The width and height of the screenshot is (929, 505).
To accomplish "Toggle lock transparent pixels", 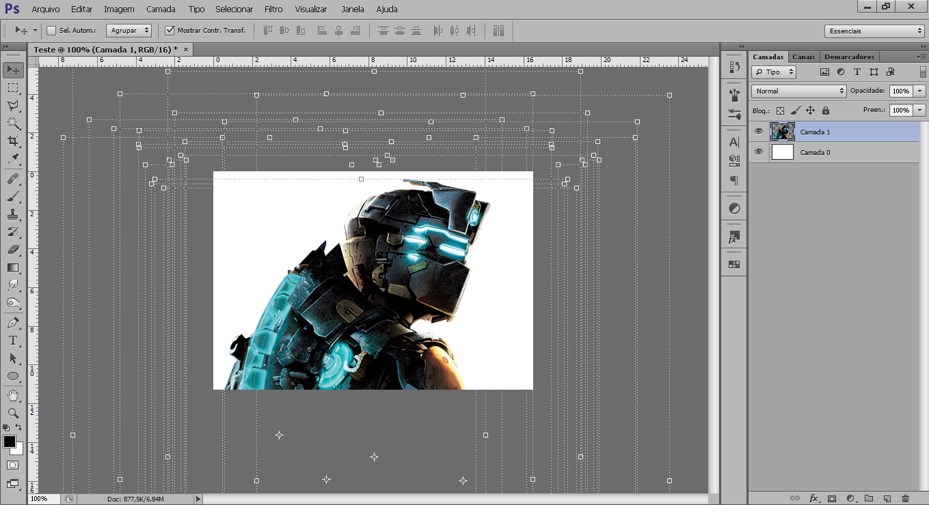I will pyautogui.click(x=780, y=111).
